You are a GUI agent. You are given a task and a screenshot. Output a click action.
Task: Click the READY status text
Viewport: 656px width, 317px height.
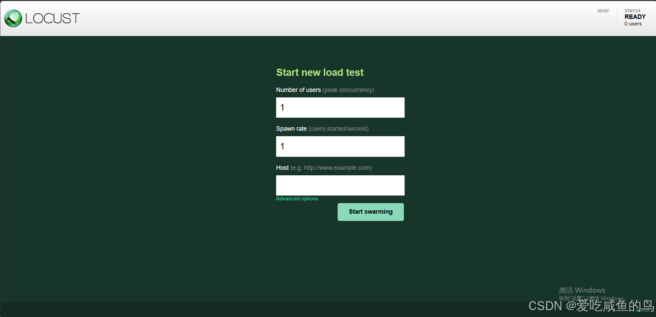[x=635, y=17]
